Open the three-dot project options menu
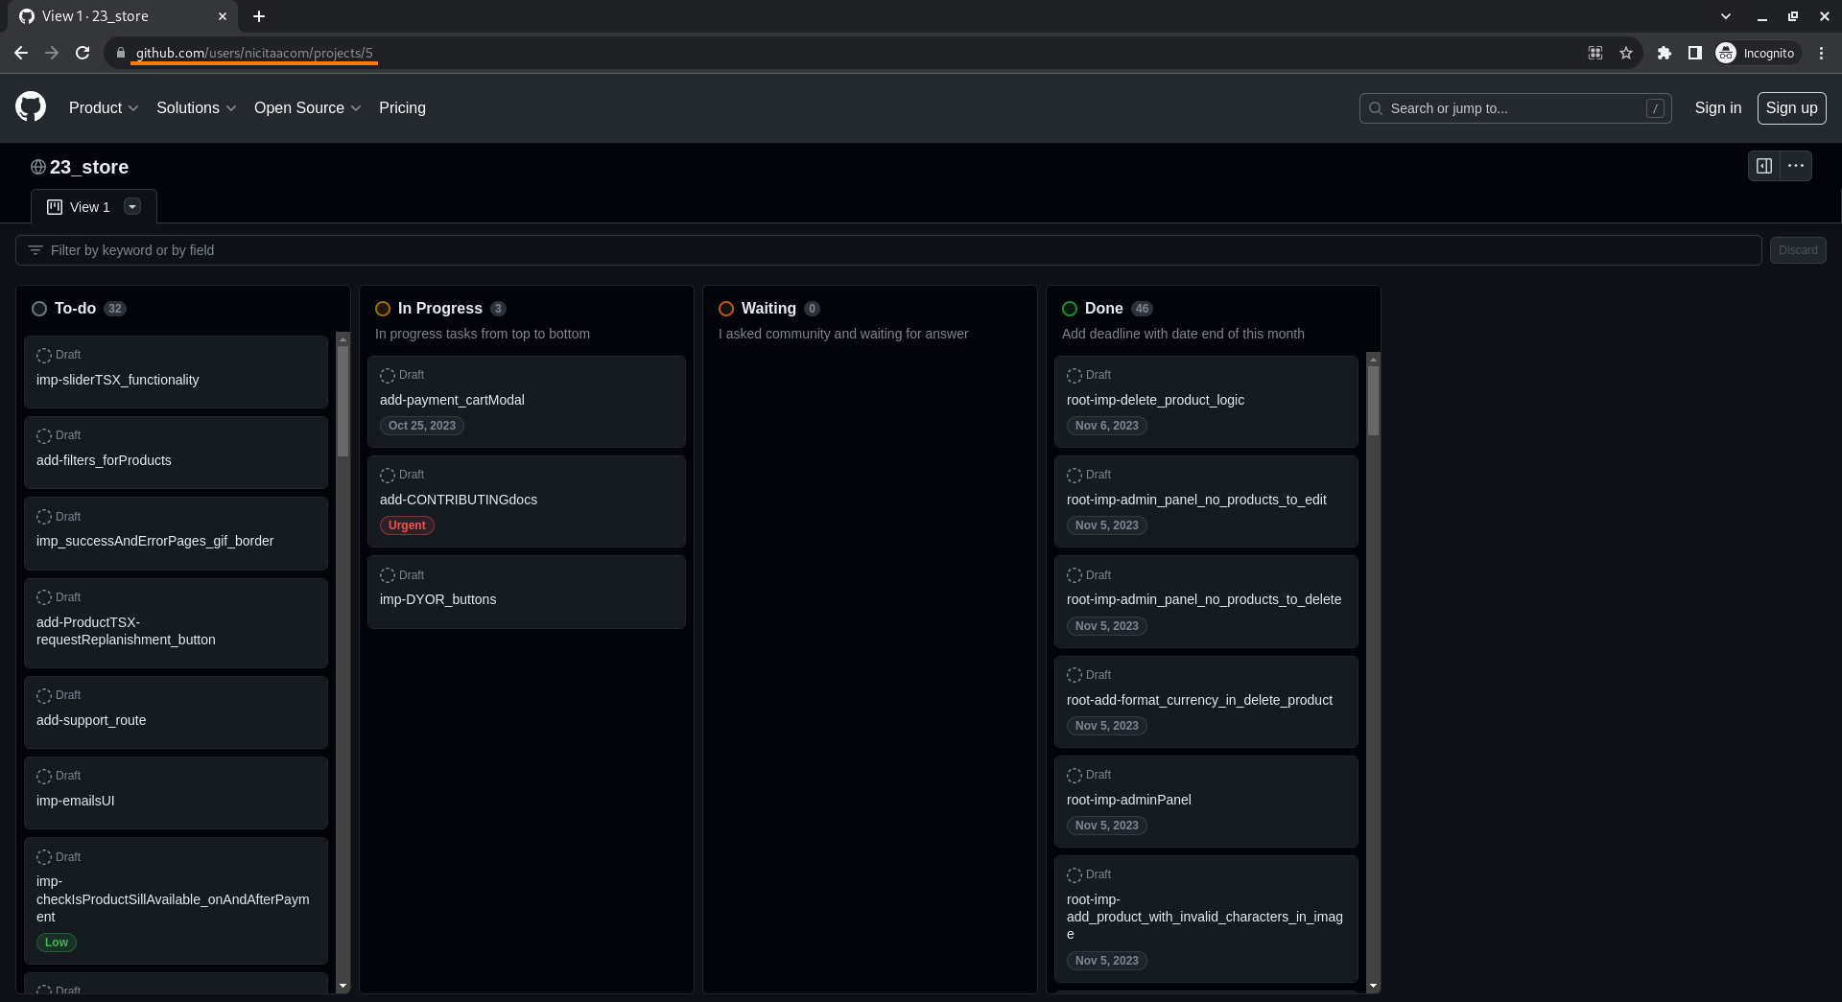 coord(1796,166)
